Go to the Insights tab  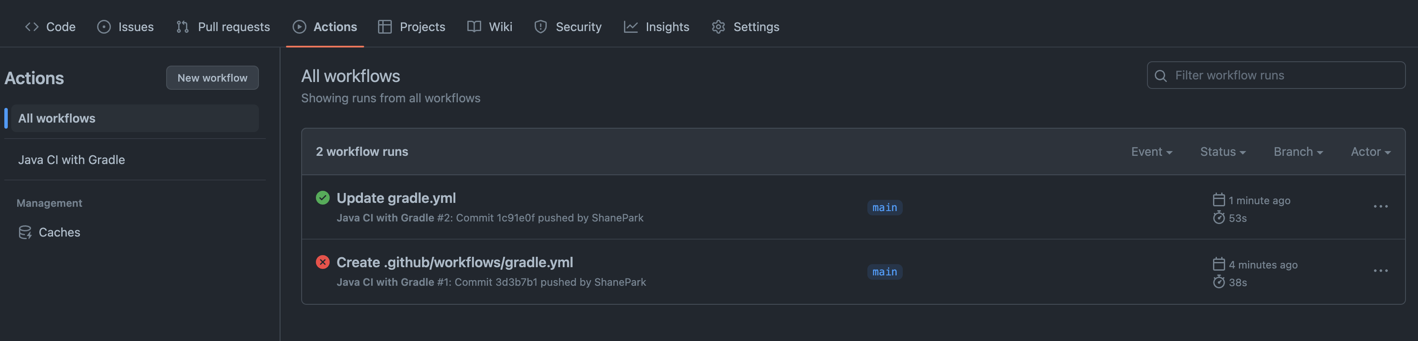tap(656, 26)
